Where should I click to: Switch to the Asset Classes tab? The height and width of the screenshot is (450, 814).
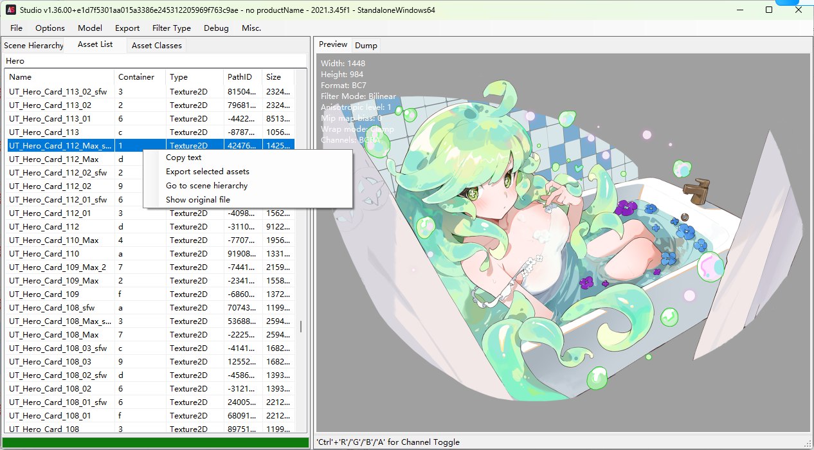coord(156,46)
